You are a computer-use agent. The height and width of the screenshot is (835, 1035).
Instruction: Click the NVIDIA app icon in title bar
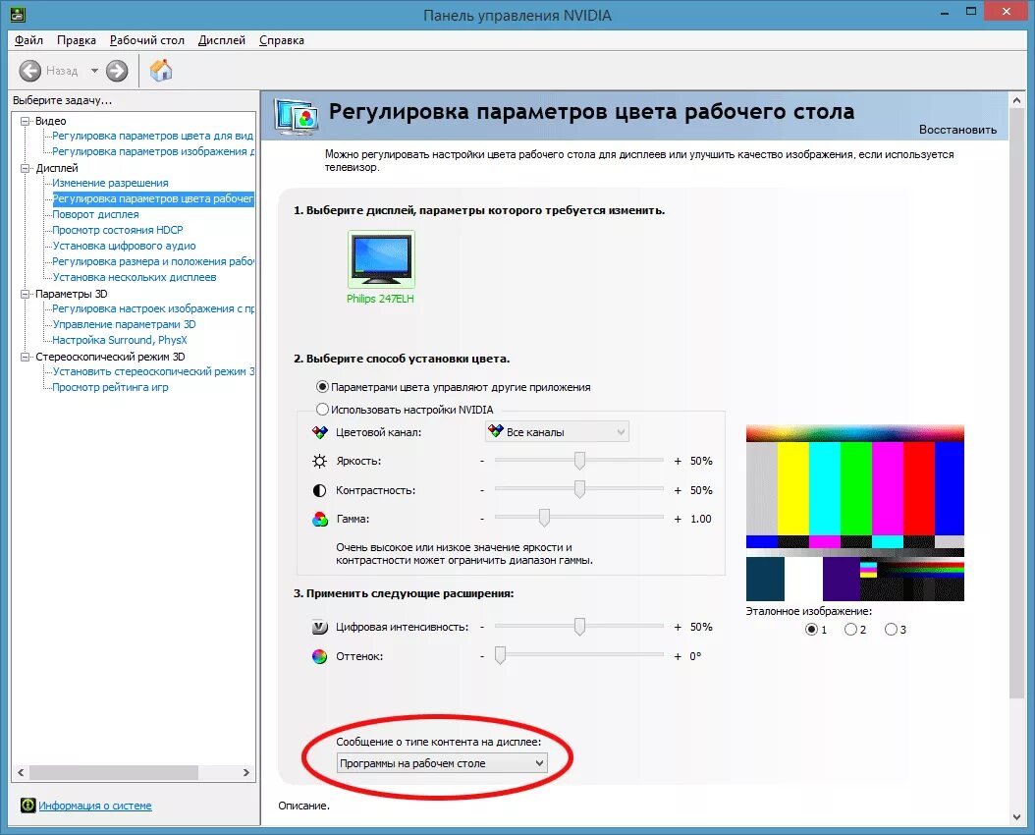[x=18, y=13]
